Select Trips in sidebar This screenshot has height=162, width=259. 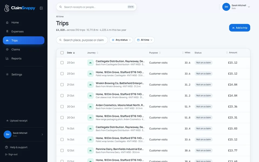click(x=24, y=40)
